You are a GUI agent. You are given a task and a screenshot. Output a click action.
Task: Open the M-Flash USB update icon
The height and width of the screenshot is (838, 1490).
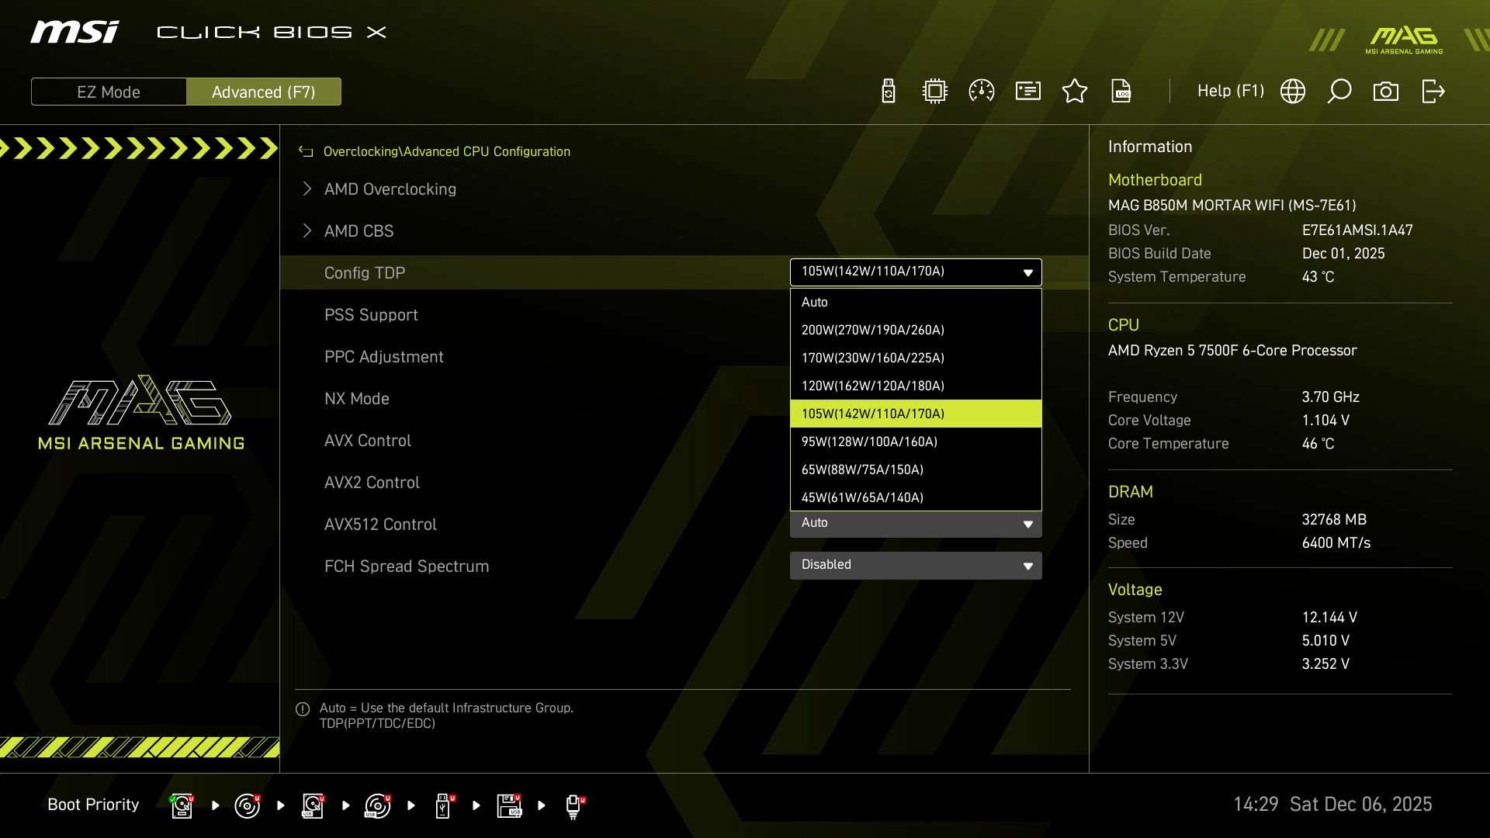[889, 92]
